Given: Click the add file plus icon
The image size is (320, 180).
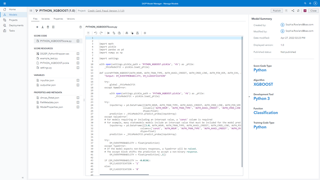Looking at the screenshot, I should (x=37, y=27).
